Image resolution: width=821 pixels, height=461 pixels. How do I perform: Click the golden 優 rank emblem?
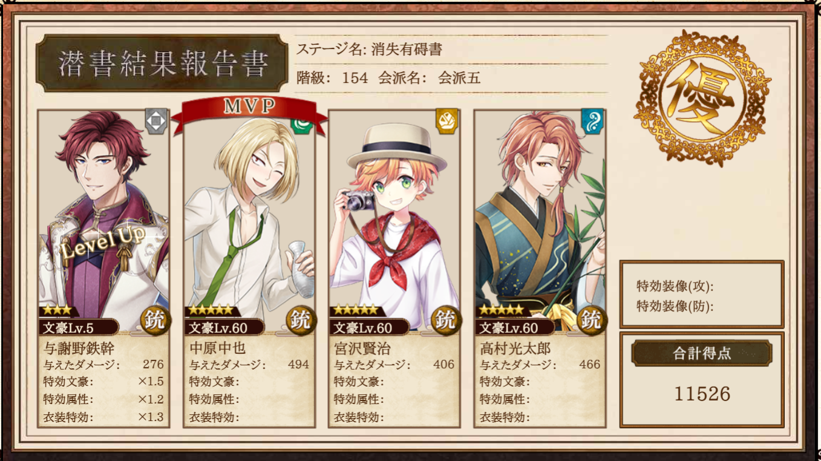click(x=702, y=98)
